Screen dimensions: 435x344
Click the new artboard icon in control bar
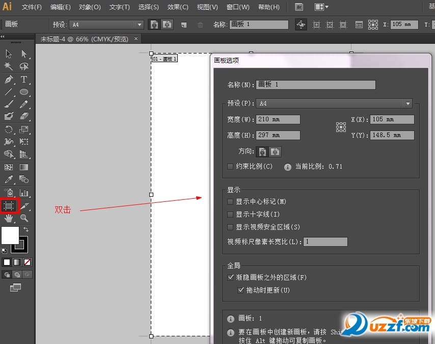[183, 24]
